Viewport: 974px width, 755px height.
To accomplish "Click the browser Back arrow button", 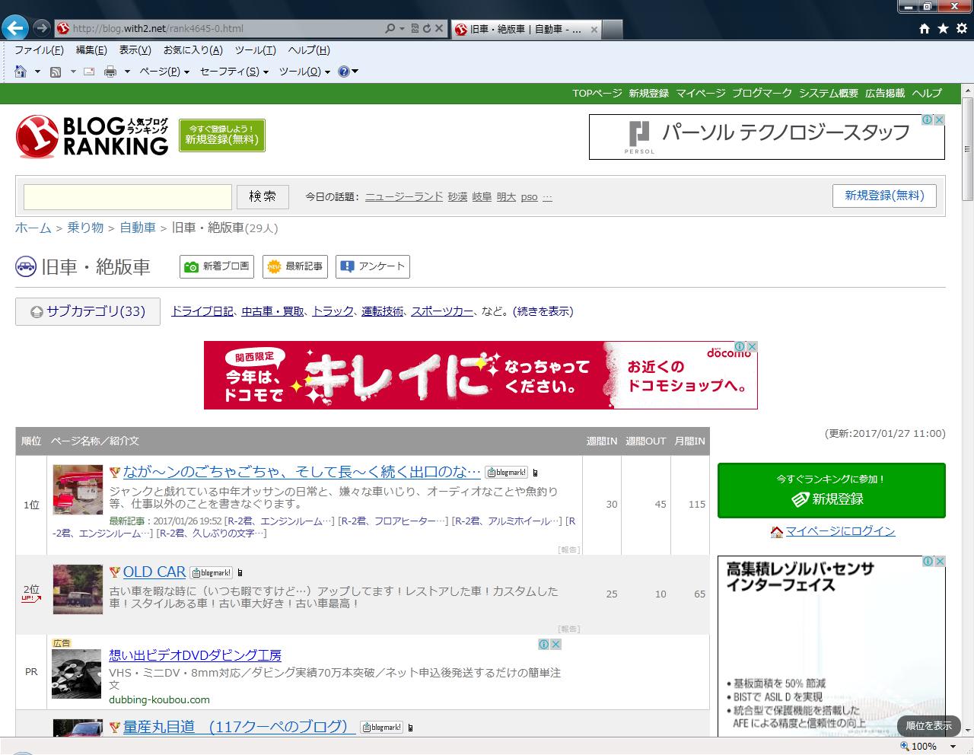I will pyautogui.click(x=15, y=28).
